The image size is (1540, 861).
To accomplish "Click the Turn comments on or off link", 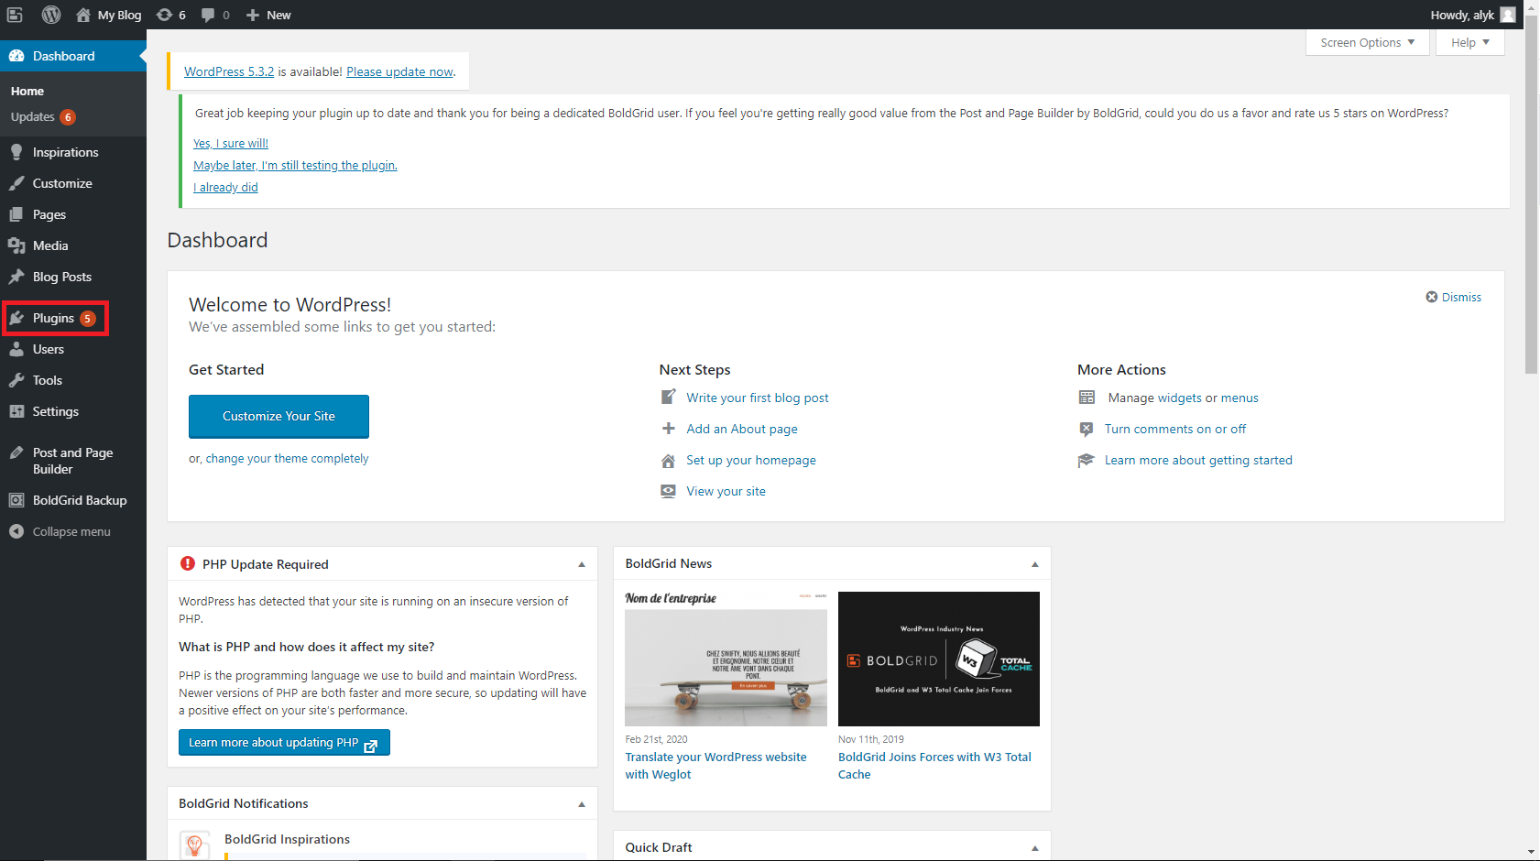I will coord(1175,429).
